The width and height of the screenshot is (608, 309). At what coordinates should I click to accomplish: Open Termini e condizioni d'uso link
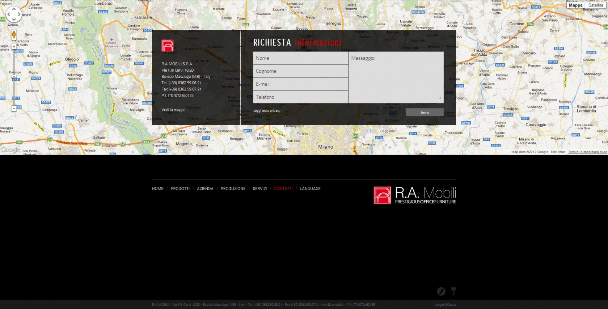588,152
